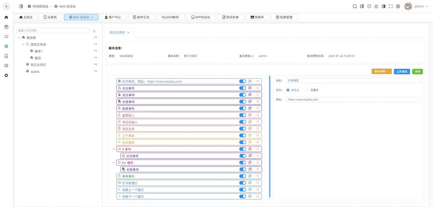Click the blue step list scrollbar
The image size is (433, 207).
270,137
